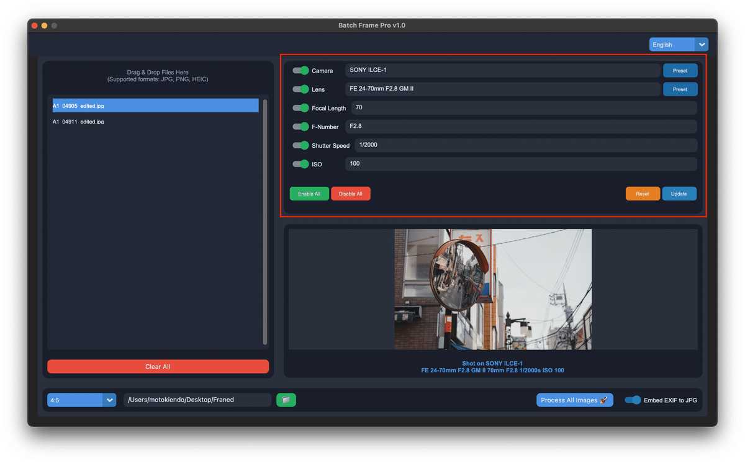Screen dimensions: 745x463
Task: Toggle the Shutter Speed switch
Action: coord(300,145)
